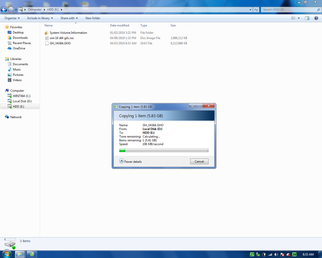Click the volume speaker tray icon
Image resolution: width=322 pixels, height=258 pixels.
click(276, 254)
